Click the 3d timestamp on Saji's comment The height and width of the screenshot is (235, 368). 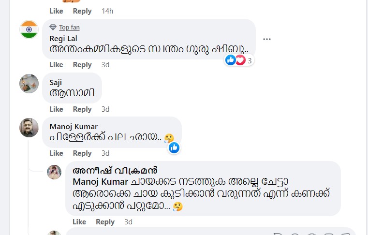(105, 109)
